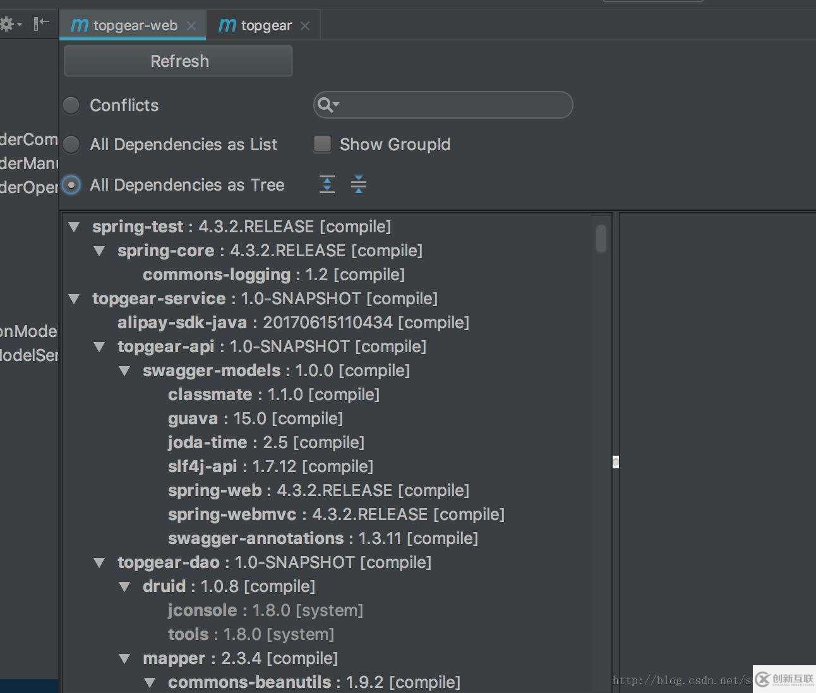The image size is (816, 693).
Task: Select spring-webmvc 4.3.2.RELEASE row
Action: (x=336, y=514)
